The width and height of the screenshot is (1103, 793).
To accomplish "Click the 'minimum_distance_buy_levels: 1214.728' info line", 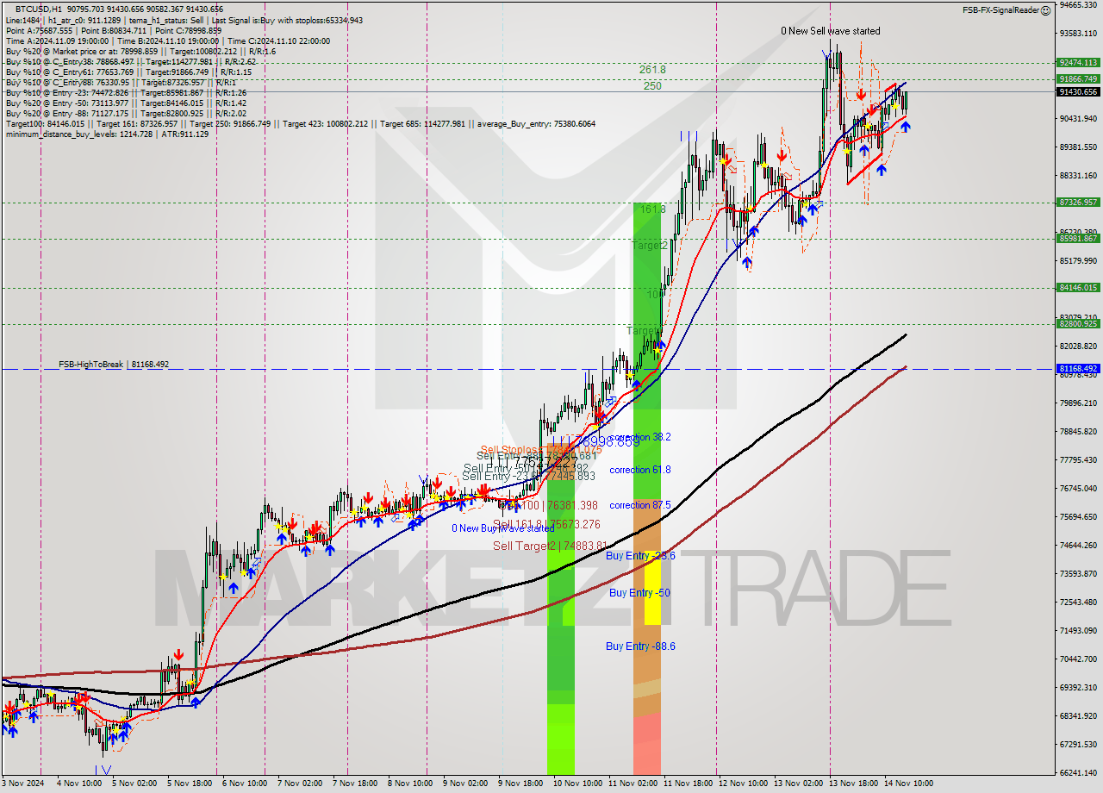I will (107, 134).
